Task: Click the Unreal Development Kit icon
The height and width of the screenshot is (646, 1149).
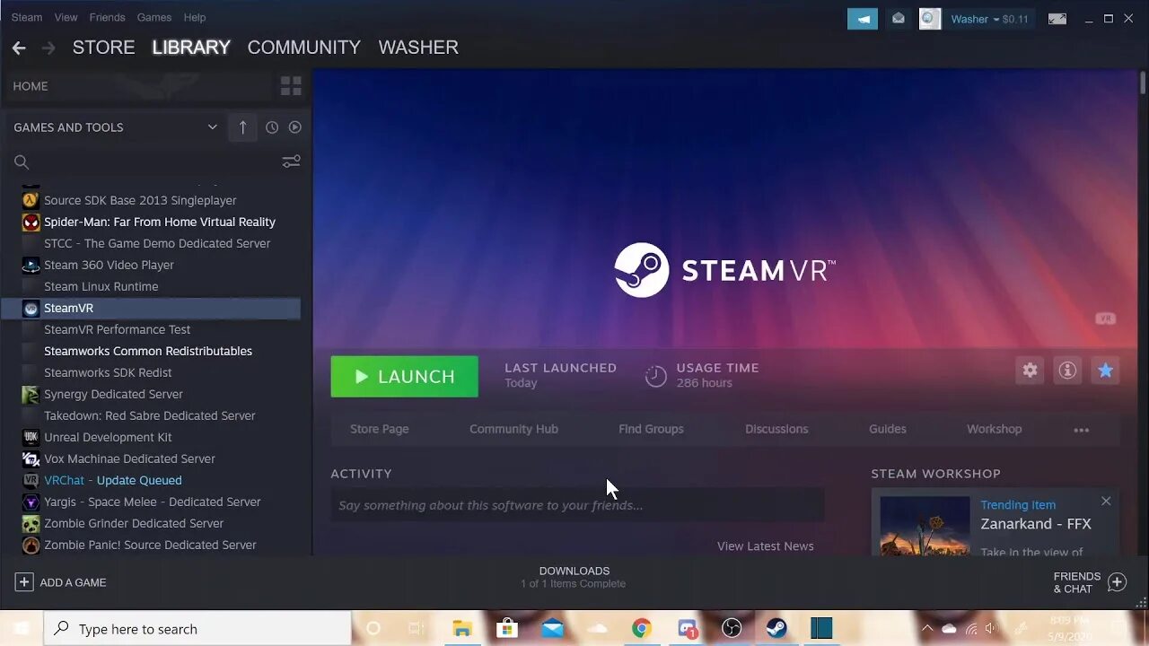Action: (x=31, y=437)
